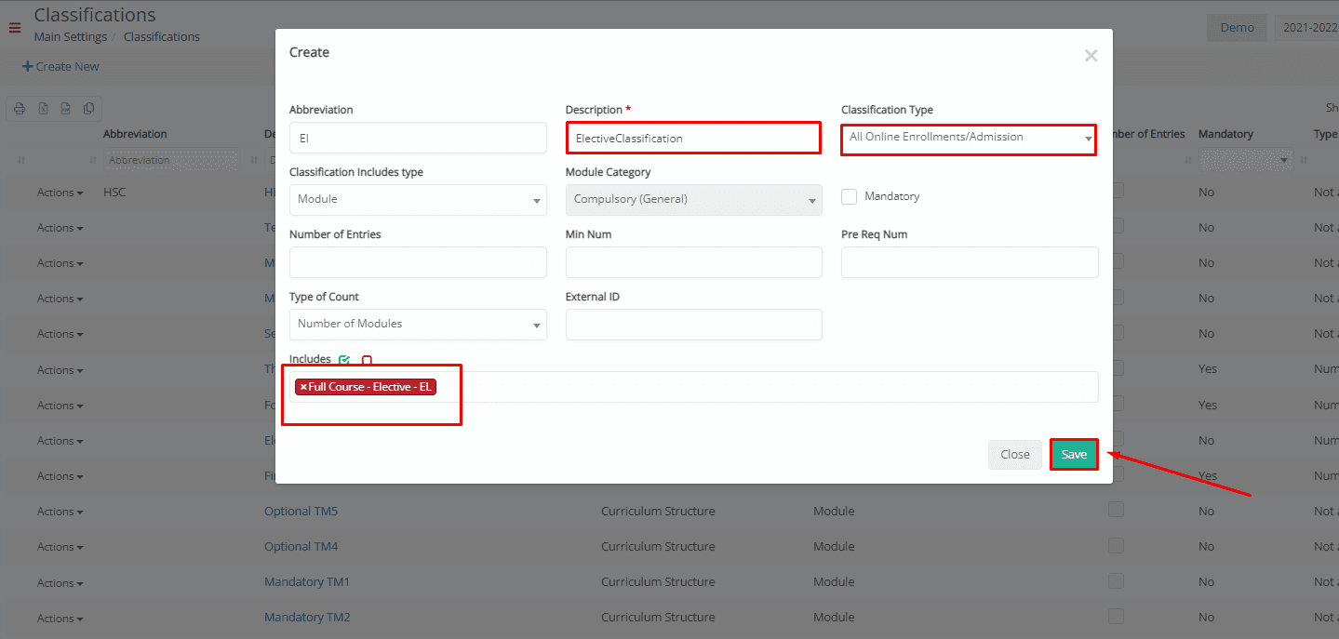Open the Classification Type dropdown
This screenshot has height=639, width=1339.
pyautogui.click(x=969, y=138)
